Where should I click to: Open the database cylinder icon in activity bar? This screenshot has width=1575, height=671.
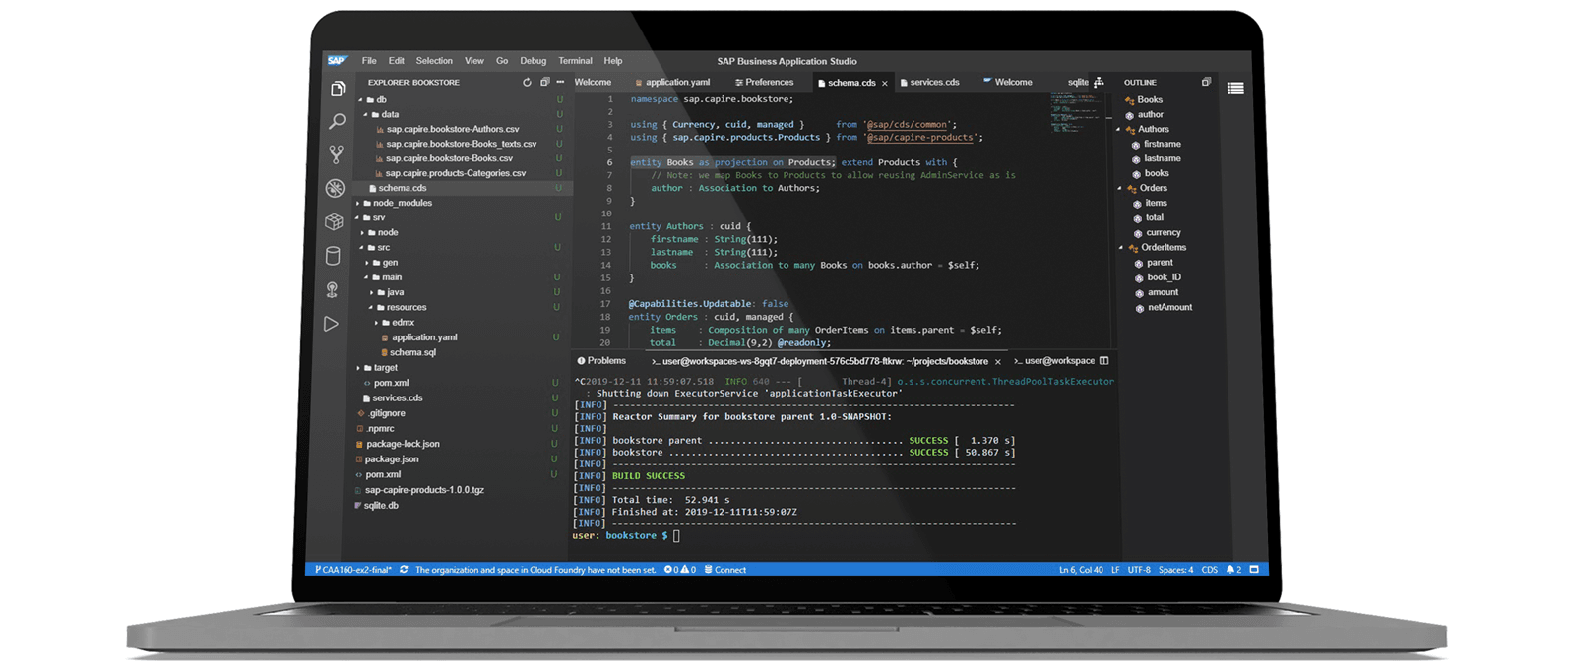[x=333, y=256]
